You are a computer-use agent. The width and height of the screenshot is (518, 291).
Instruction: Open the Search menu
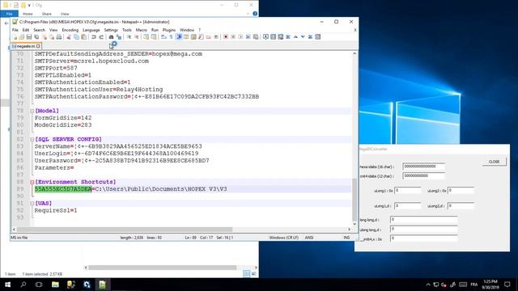click(39, 30)
